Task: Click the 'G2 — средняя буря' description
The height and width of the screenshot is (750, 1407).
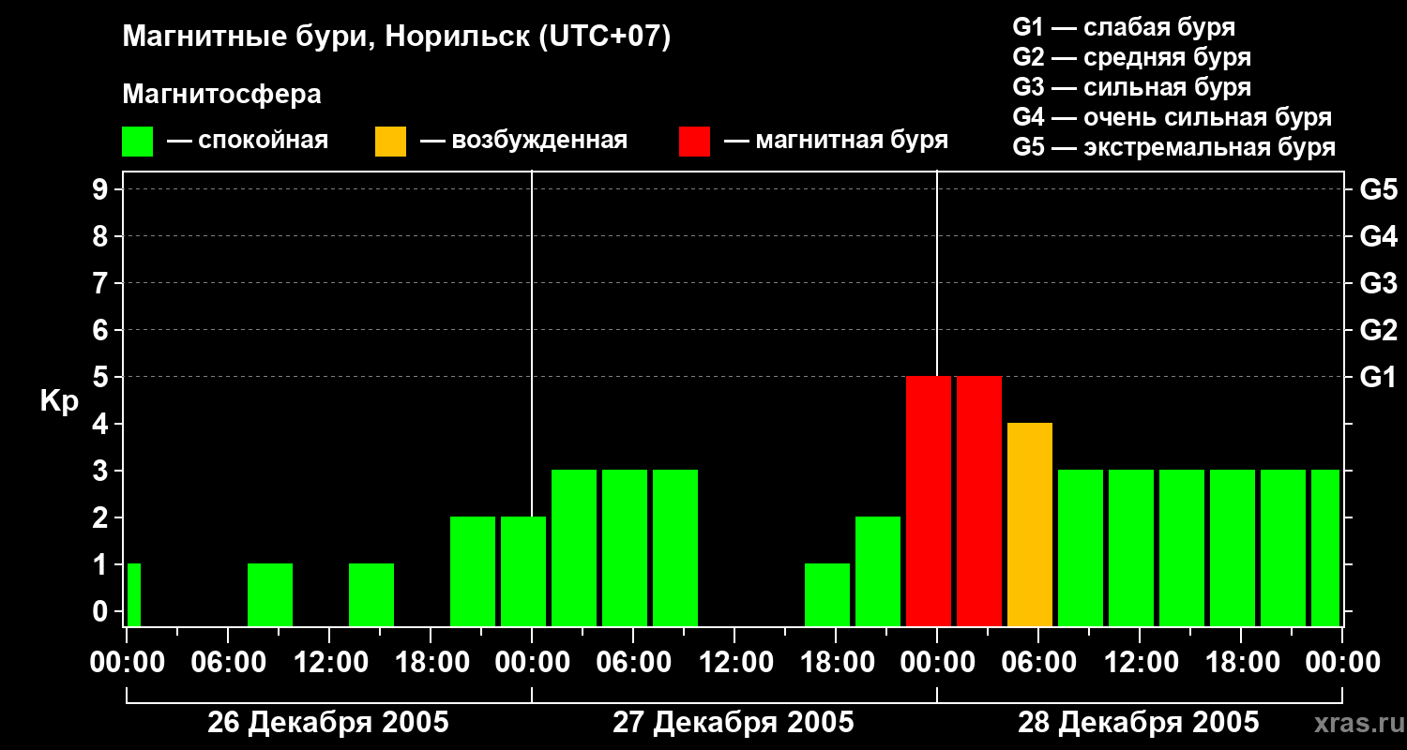Action: tap(1132, 57)
